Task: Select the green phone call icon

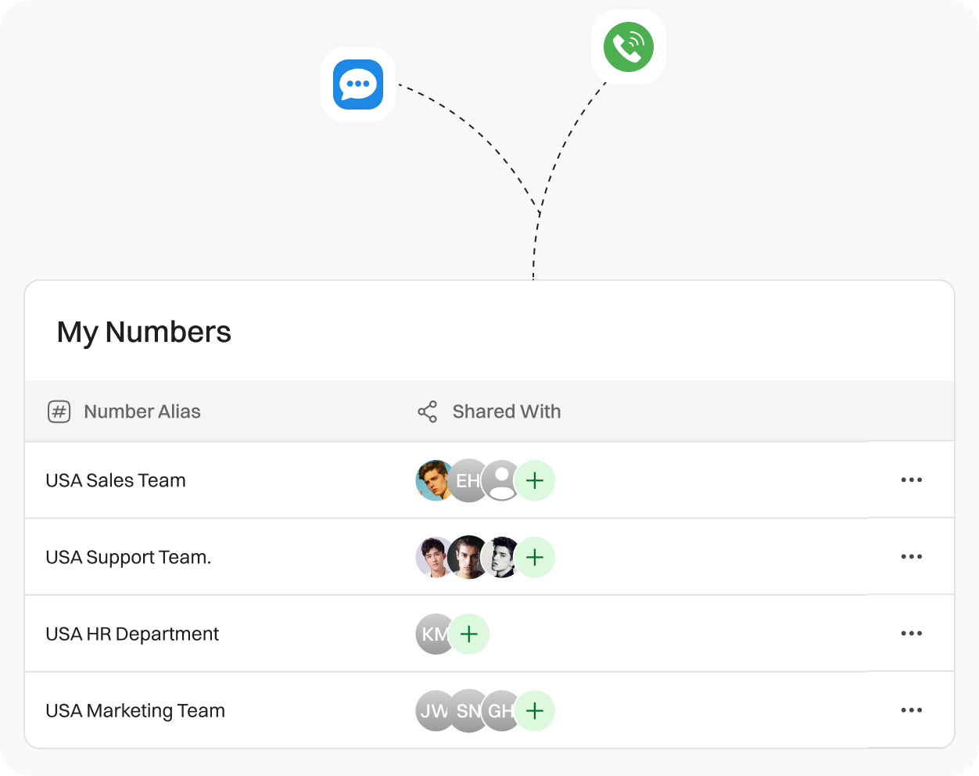Action: click(627, 47)
